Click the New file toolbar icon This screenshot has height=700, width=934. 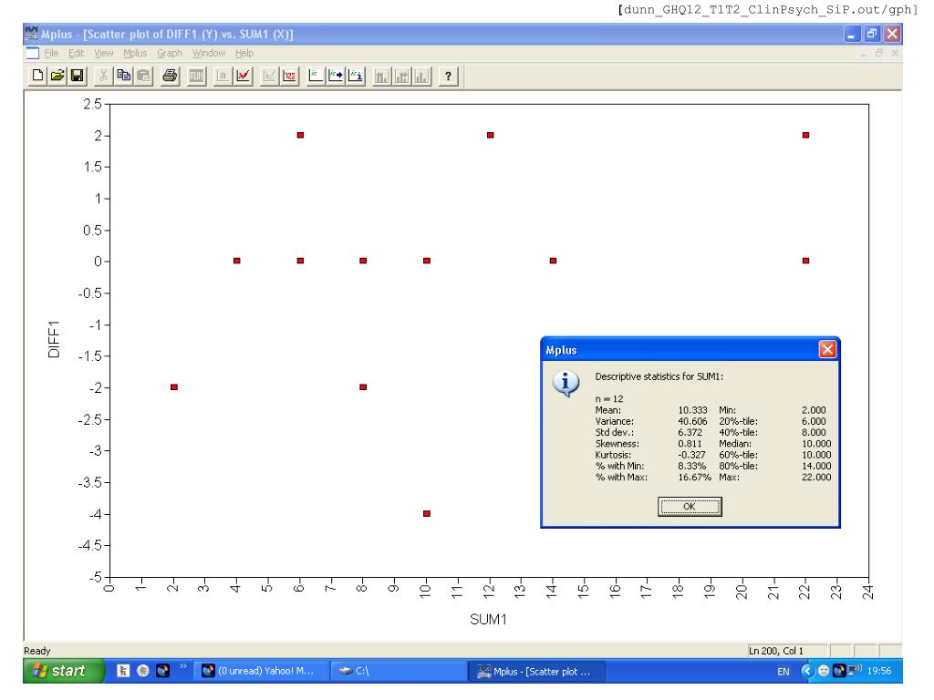pos(37,76)
